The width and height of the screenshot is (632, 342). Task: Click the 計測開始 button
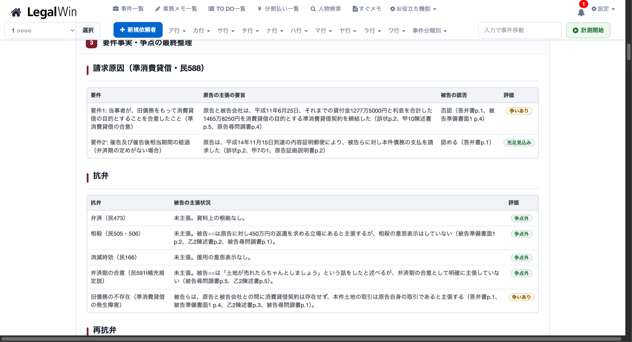tap(588, 30)
